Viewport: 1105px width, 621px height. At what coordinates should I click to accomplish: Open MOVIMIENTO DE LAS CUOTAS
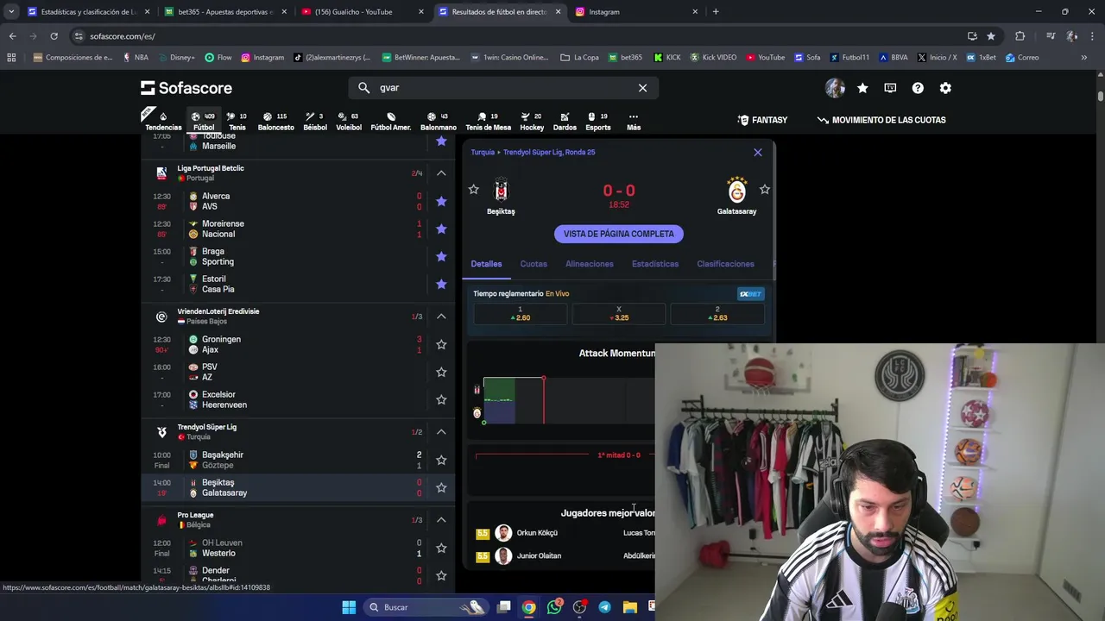pos(881,120)
